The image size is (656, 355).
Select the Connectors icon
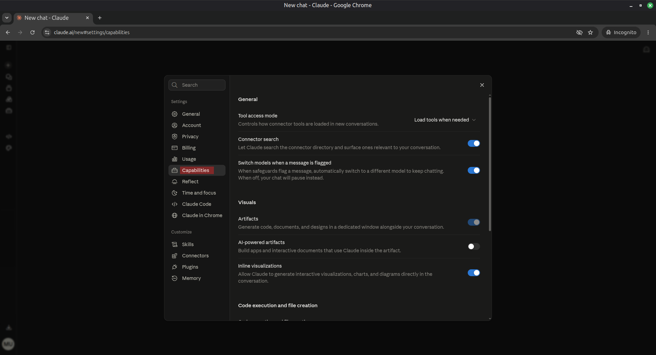175,256
